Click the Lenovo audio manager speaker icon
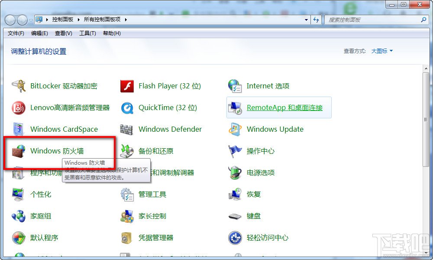This screenshot has height=260, width=433. (19, 107)
